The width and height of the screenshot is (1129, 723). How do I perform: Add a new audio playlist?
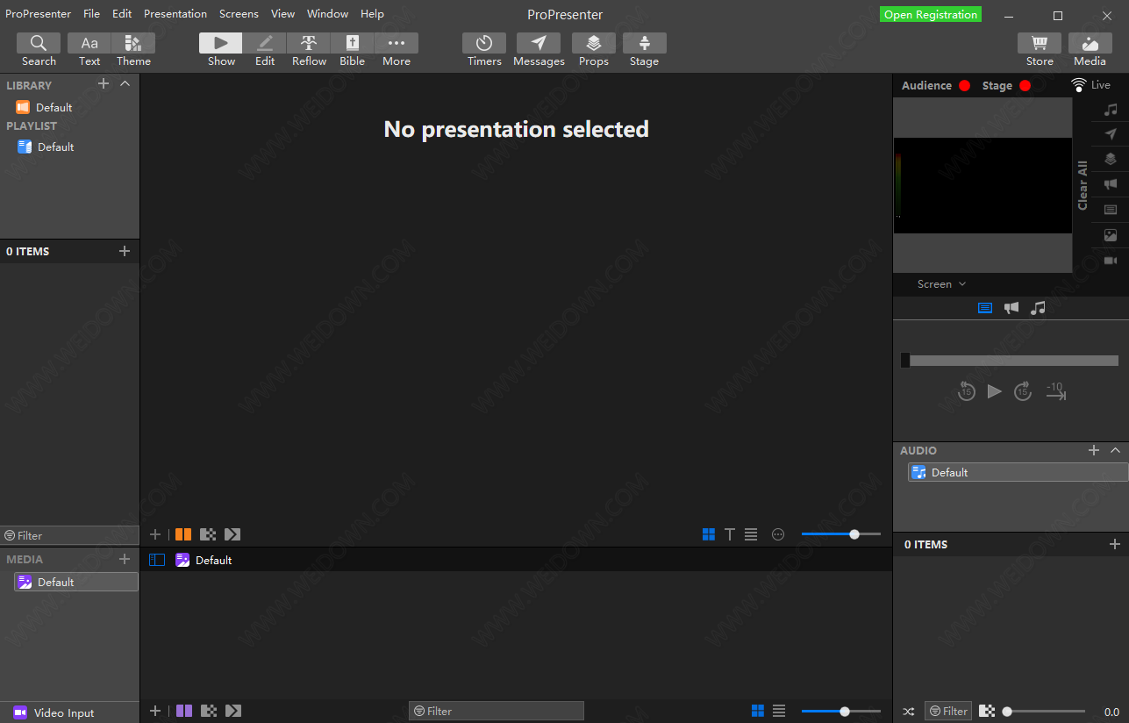pyautogui.click(x=1094, y=450)
